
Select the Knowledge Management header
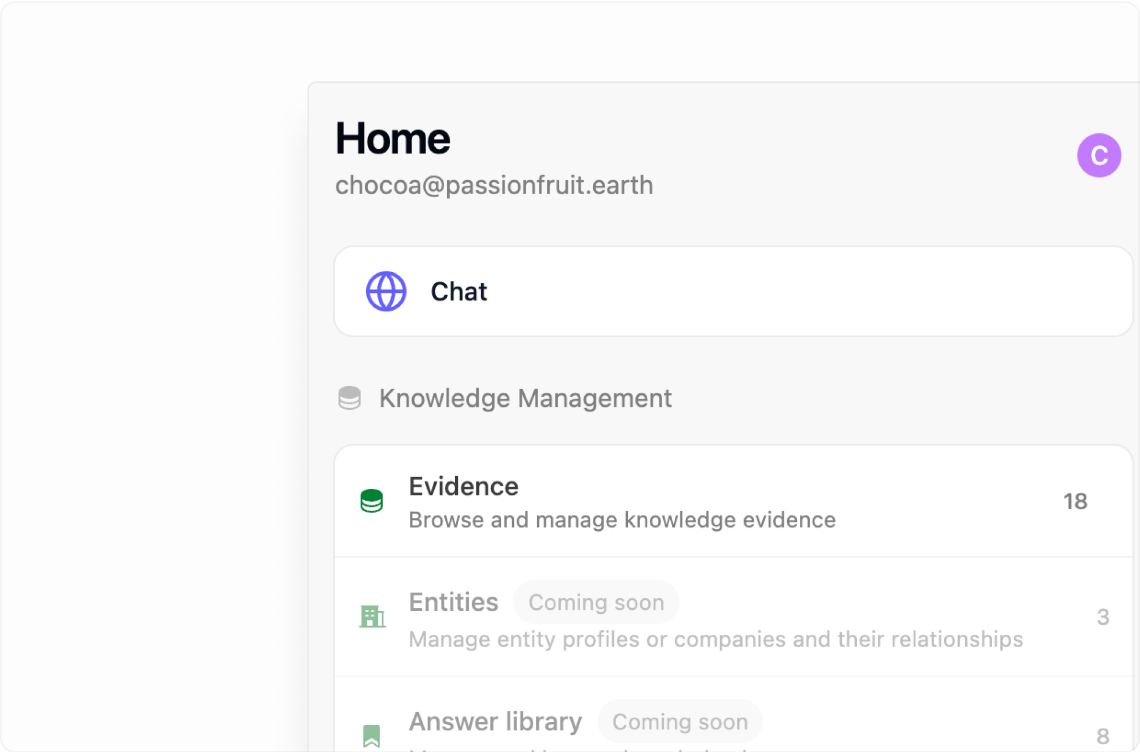click(x=525, y=398)
